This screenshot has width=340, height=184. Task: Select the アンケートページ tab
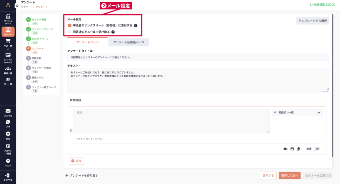coord(87,42)
